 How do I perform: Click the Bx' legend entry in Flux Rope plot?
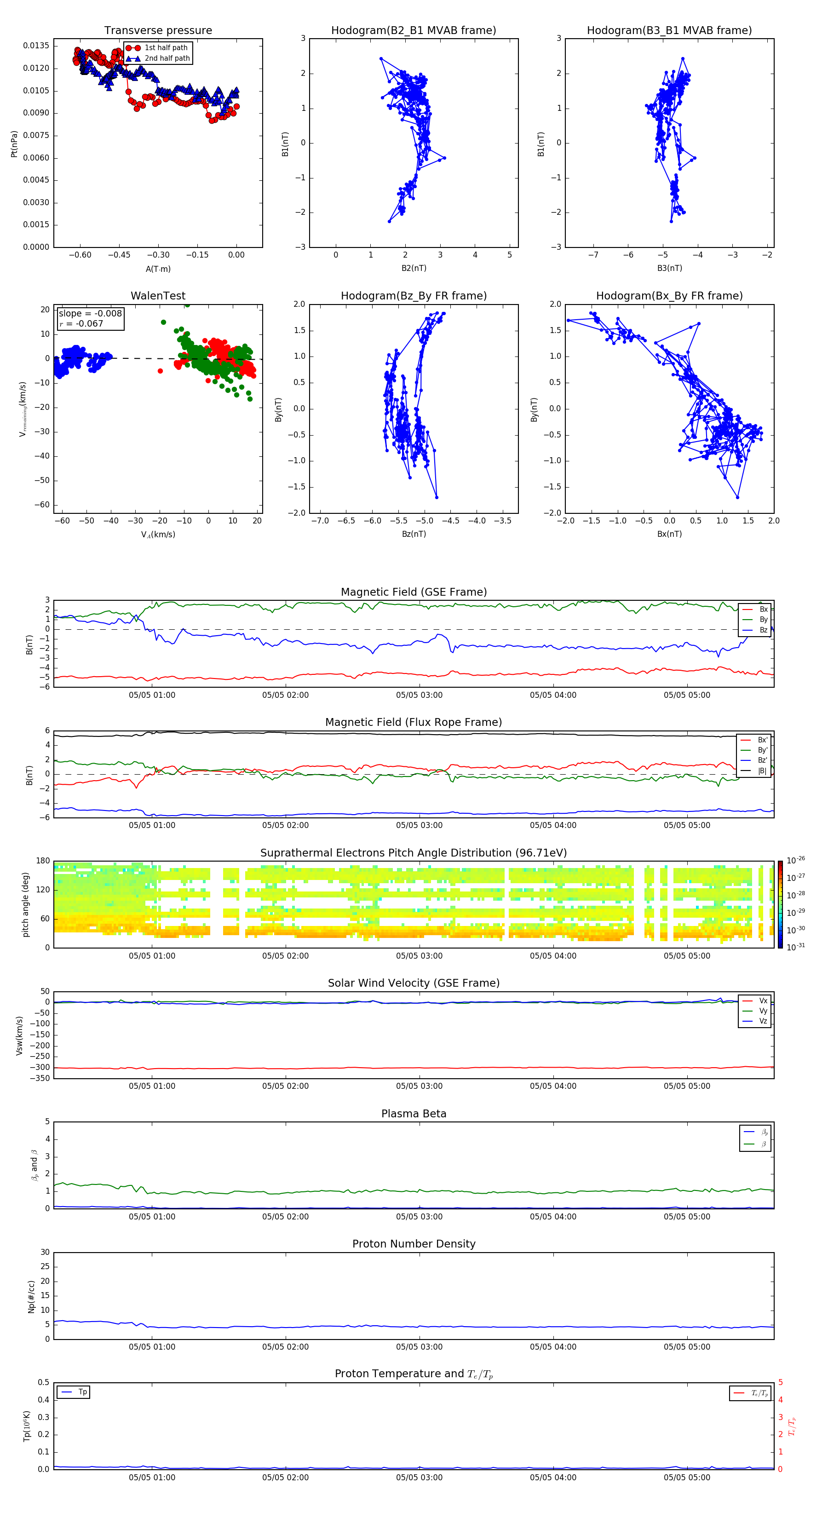(x=754, y=740)
